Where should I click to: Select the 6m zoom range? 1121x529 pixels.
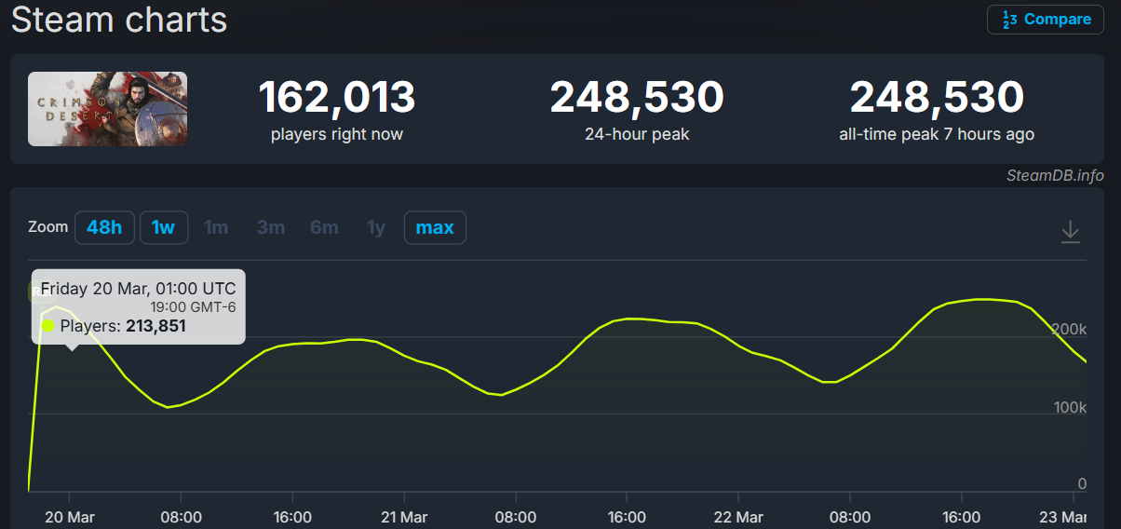tap(324, 227)
